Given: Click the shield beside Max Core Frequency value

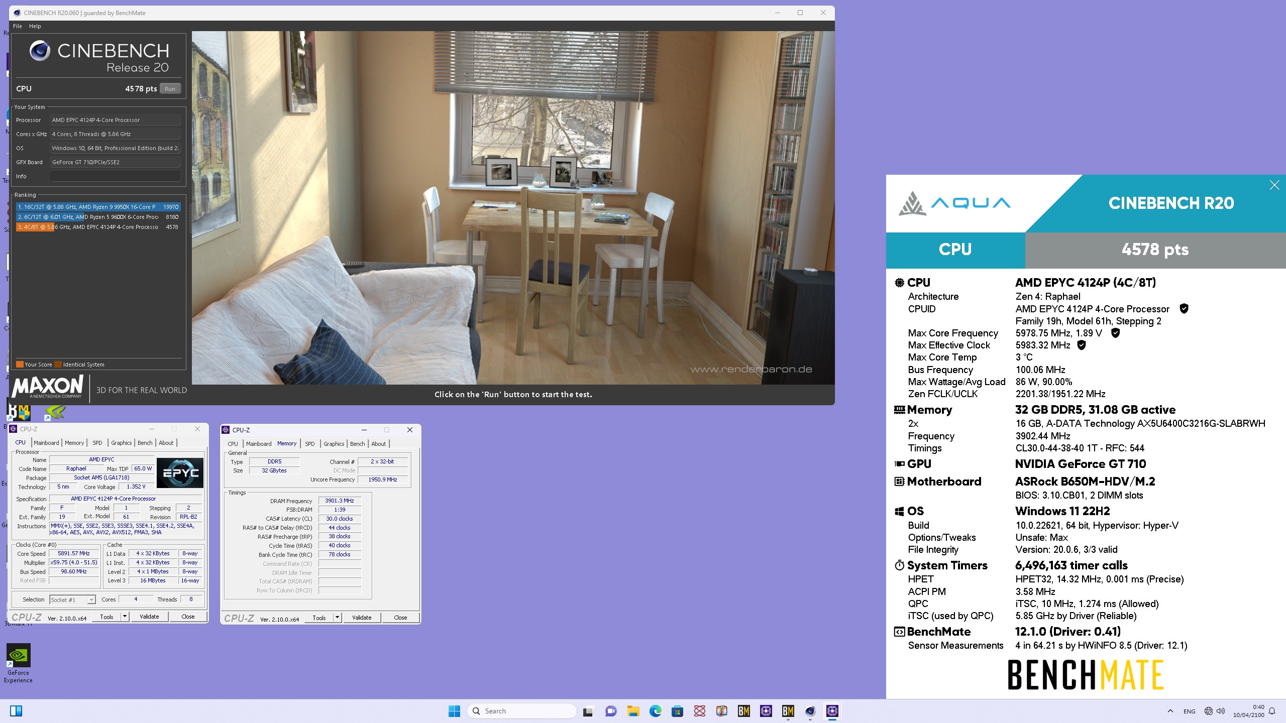Looking at the screenshot, I should (x=1115, y=333).
